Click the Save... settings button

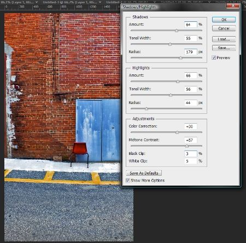pyautogui.click(x=224, y=48)
